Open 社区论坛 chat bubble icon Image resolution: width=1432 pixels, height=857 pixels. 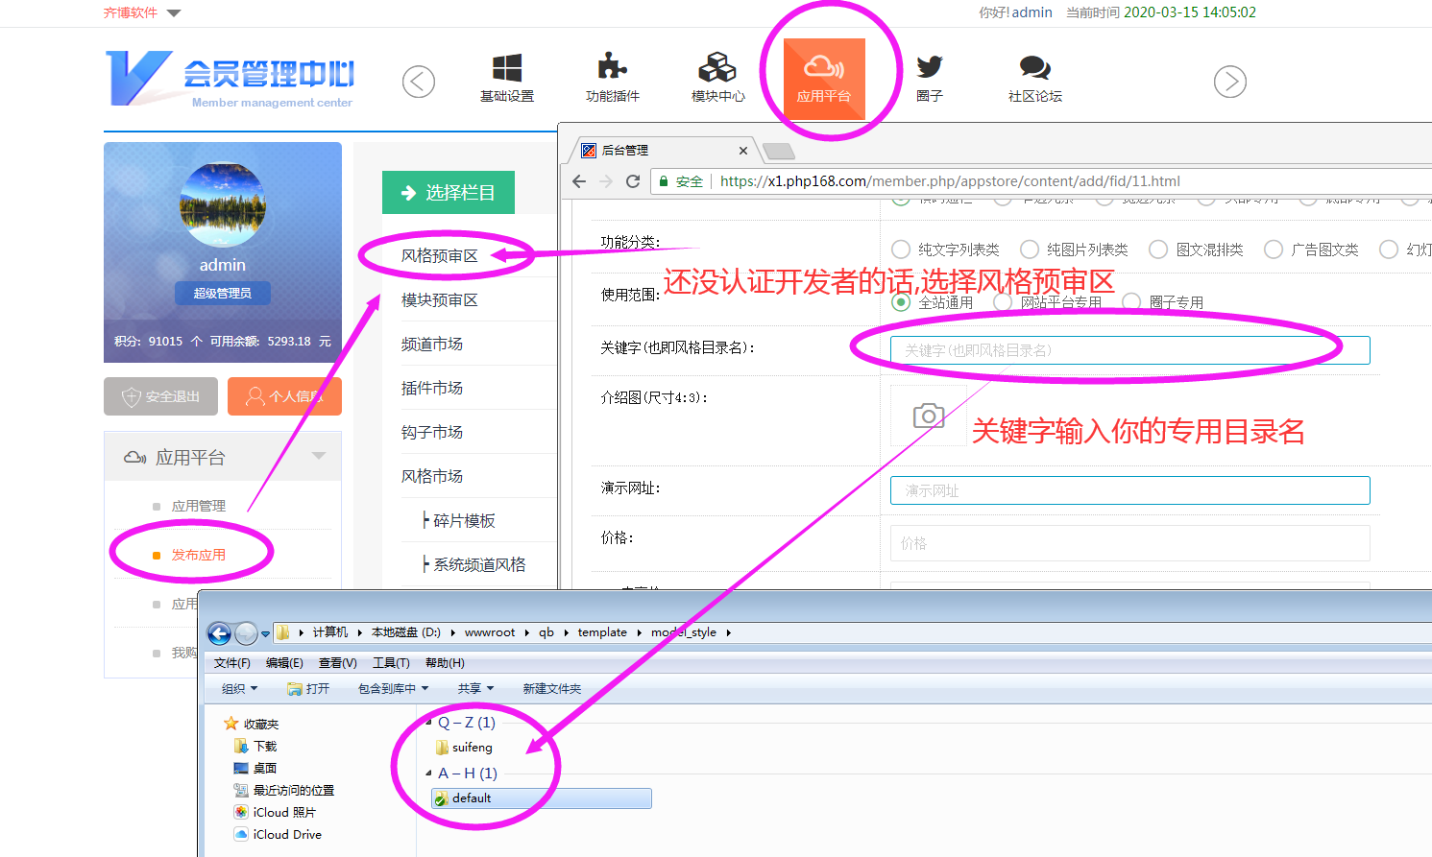[x=1034, y=67]
